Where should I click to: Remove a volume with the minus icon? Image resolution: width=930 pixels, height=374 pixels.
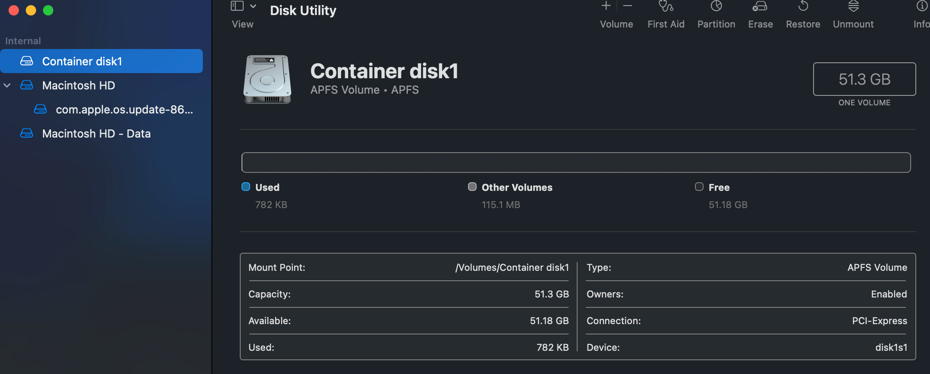click(x=628, y=6)
